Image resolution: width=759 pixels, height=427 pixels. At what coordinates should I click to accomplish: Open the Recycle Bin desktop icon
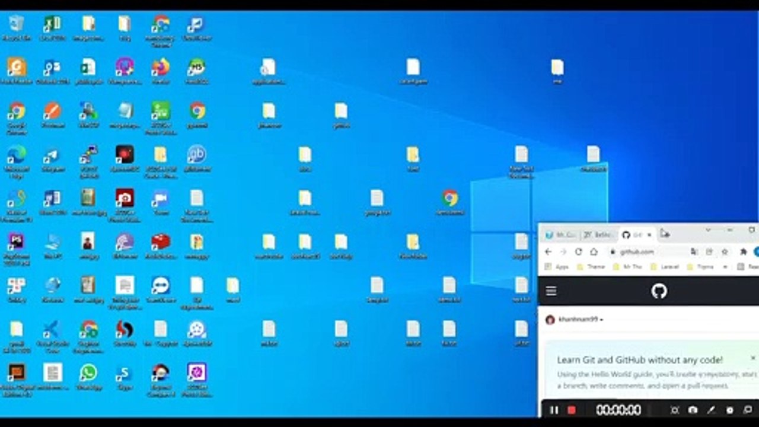click(x=17, y=27)
